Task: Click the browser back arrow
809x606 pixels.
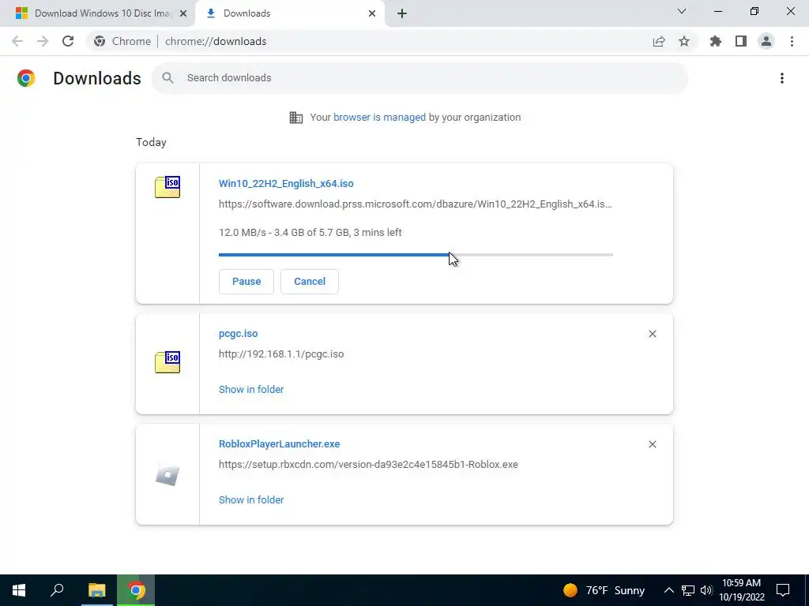Action: click(x=17, y=41)
